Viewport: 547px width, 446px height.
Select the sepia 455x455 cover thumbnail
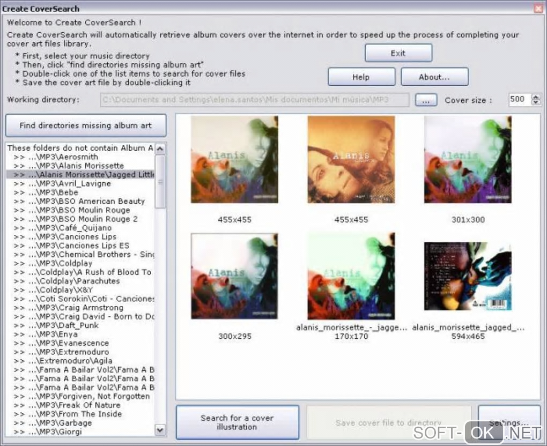click(x=351, y=160)
